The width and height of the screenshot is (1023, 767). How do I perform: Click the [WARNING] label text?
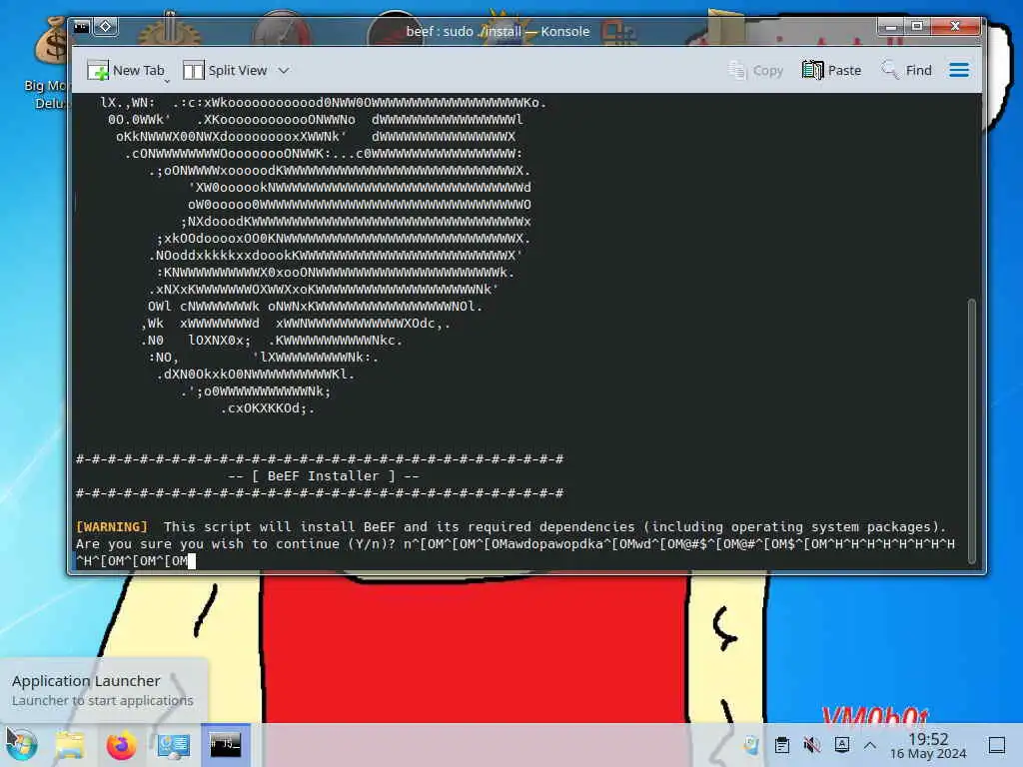[x=112, y=527]
